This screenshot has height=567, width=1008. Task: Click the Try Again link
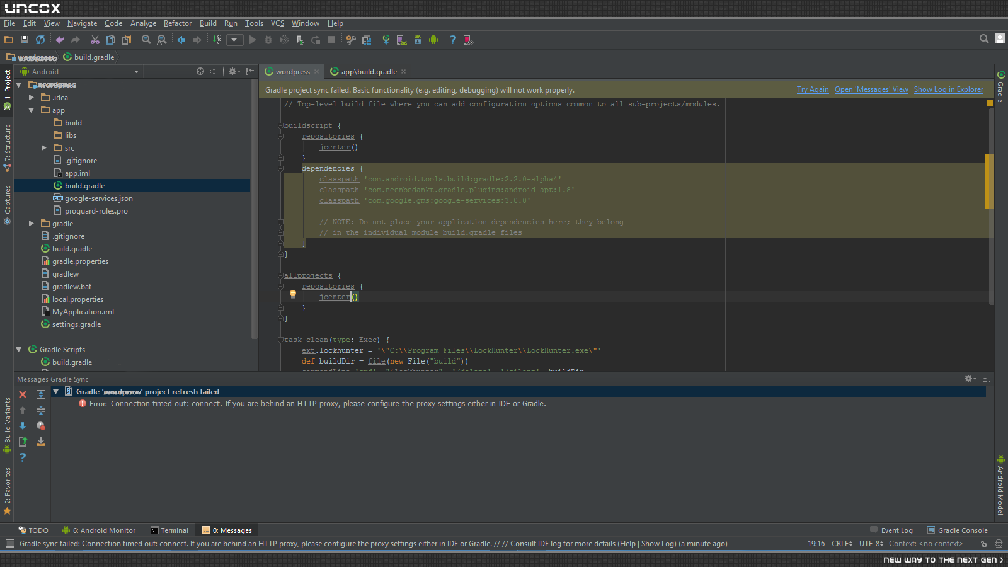(x=813, y=89)
